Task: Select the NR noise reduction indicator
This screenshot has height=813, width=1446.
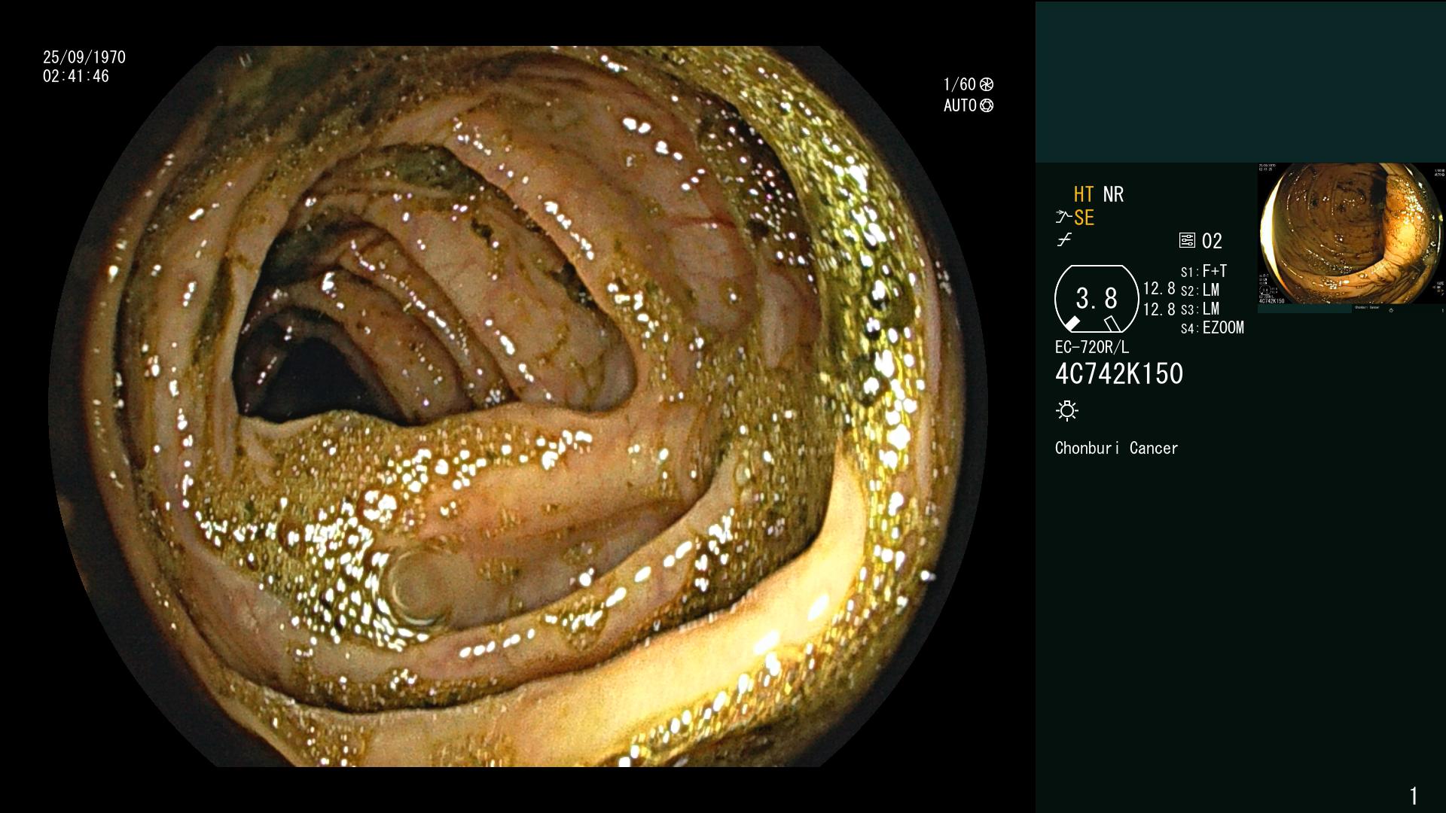Action: pos(1113,194)
